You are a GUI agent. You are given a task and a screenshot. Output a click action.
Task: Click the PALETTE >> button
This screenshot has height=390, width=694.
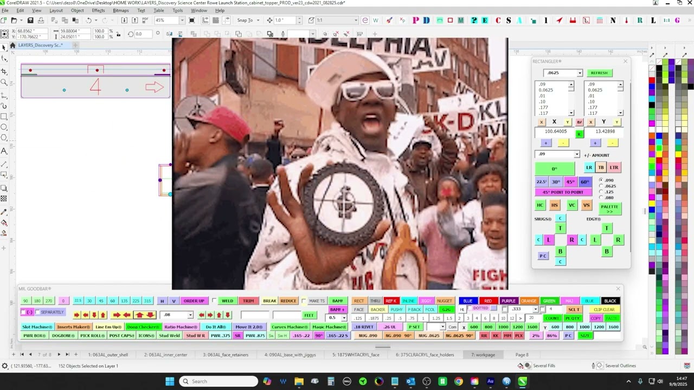(609, 209)
